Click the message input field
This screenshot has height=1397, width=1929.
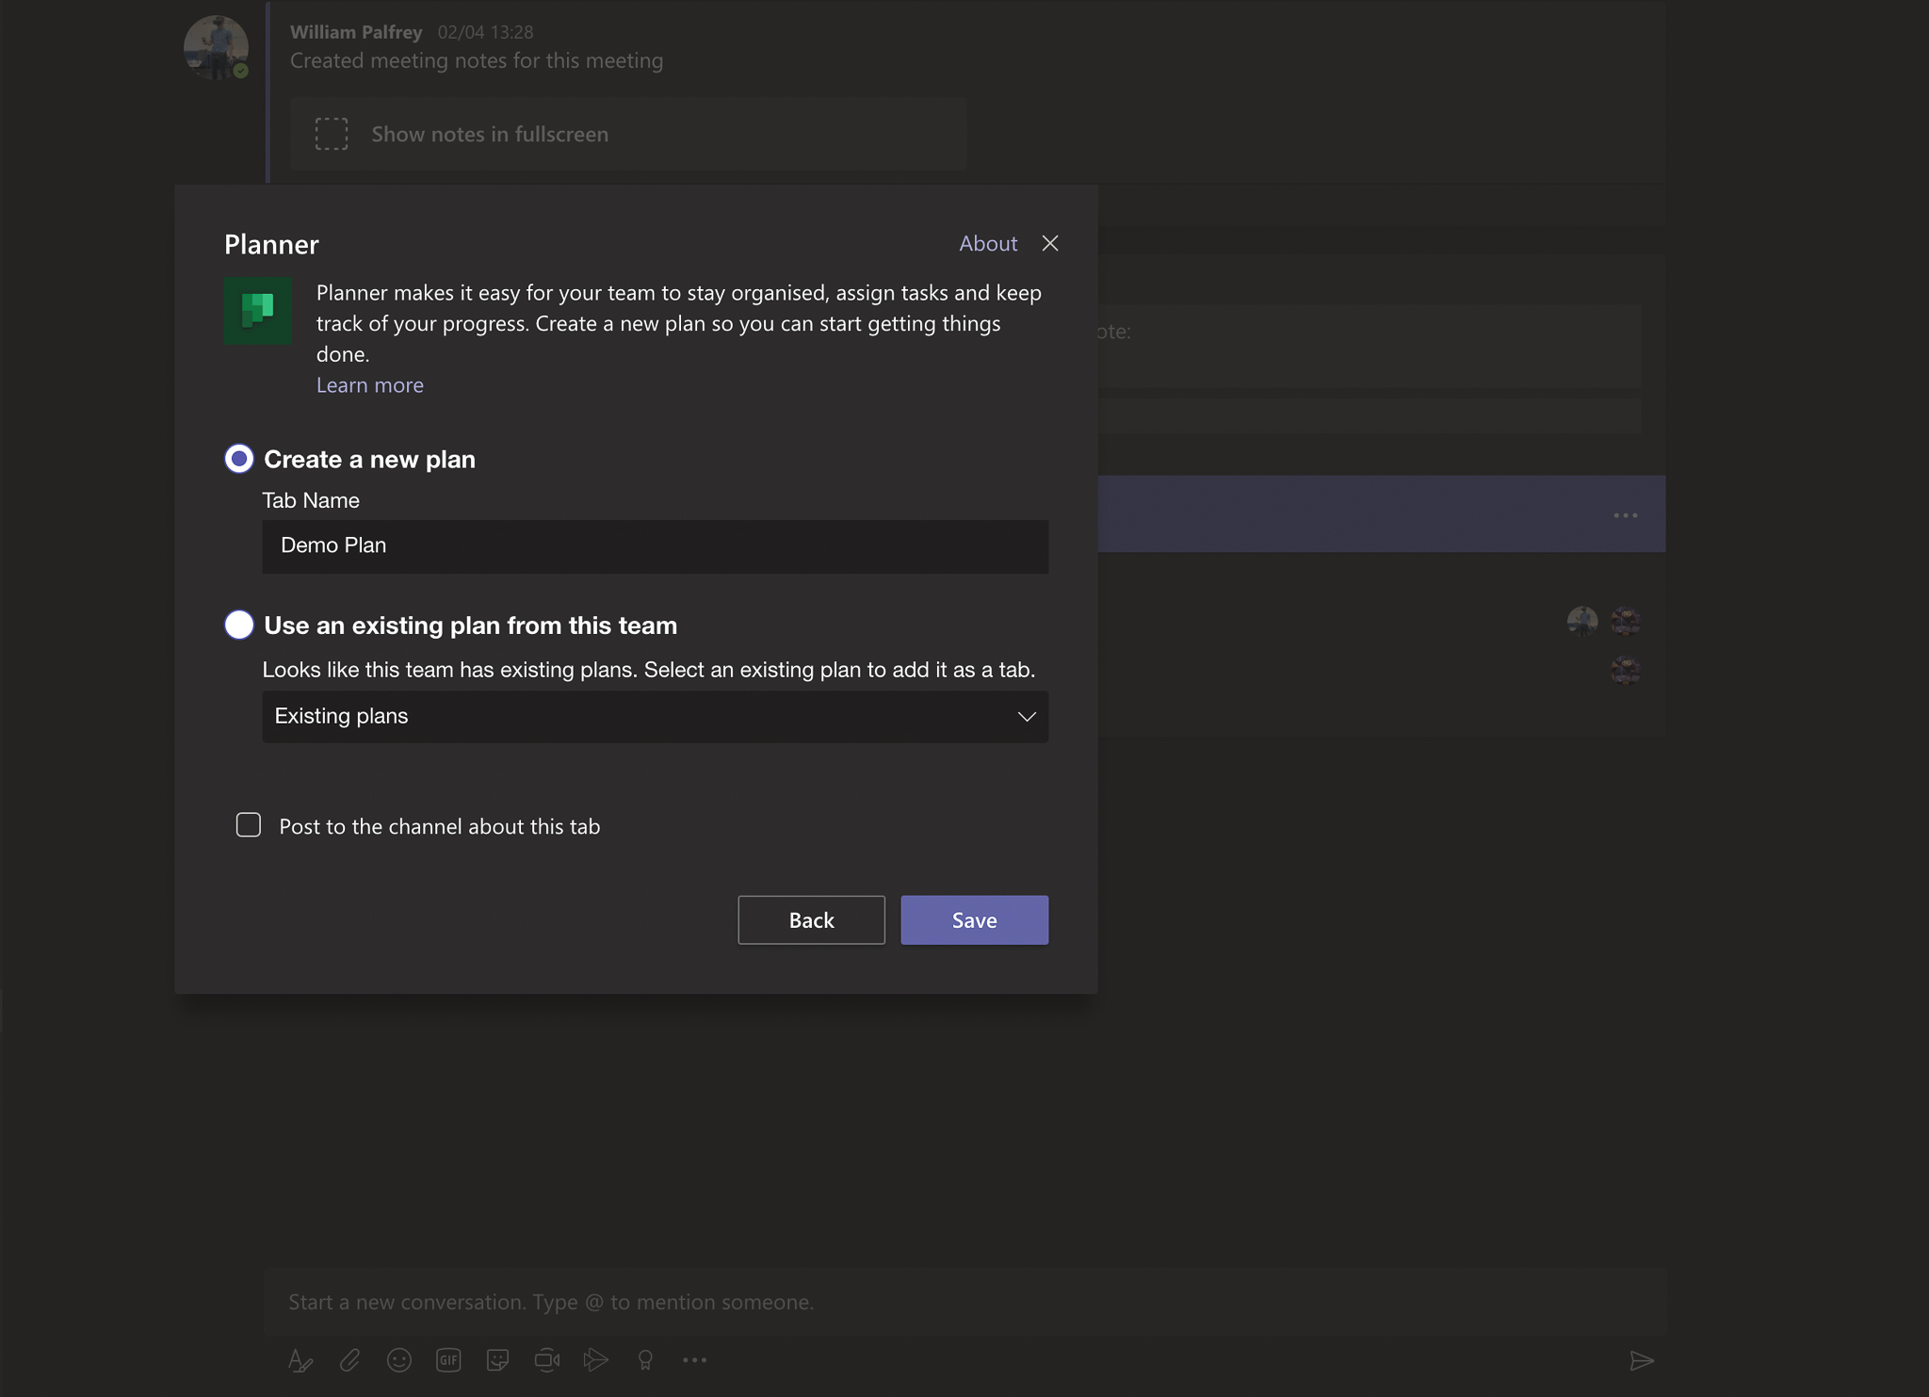[964, 1300]
